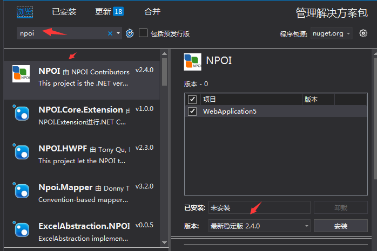Click NPOI Contributors package title row
377x251 pixels.
point(84,72)
